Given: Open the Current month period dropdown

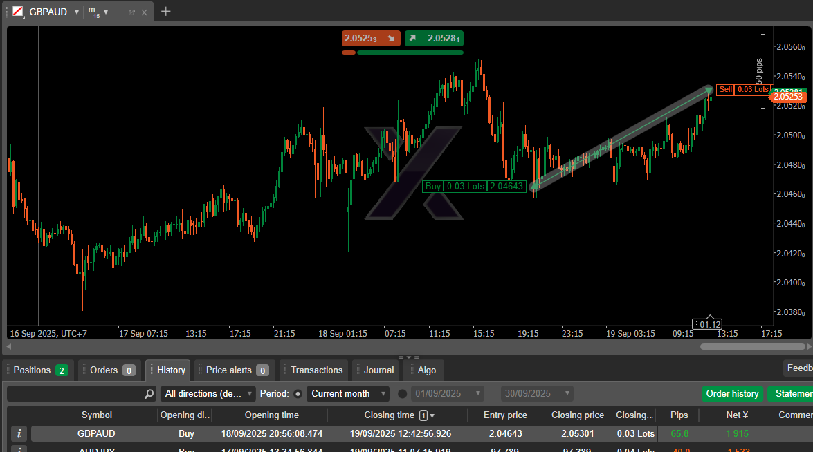Looking at the screenshot, I should pyautogui.click(x=348, y=394).
